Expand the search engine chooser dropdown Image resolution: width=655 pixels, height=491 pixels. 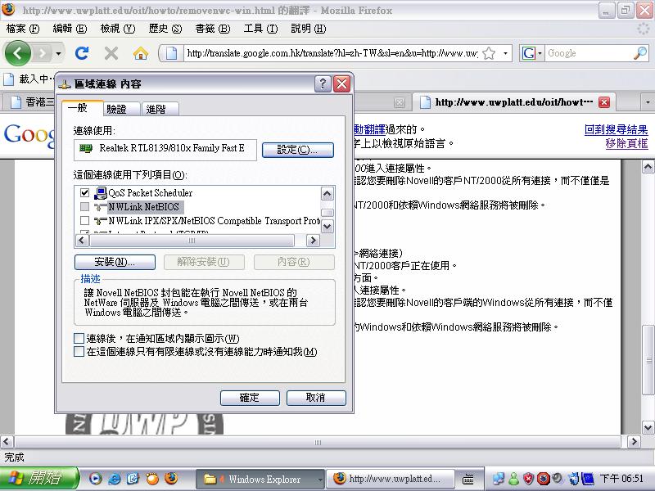[x=540, y=53]
